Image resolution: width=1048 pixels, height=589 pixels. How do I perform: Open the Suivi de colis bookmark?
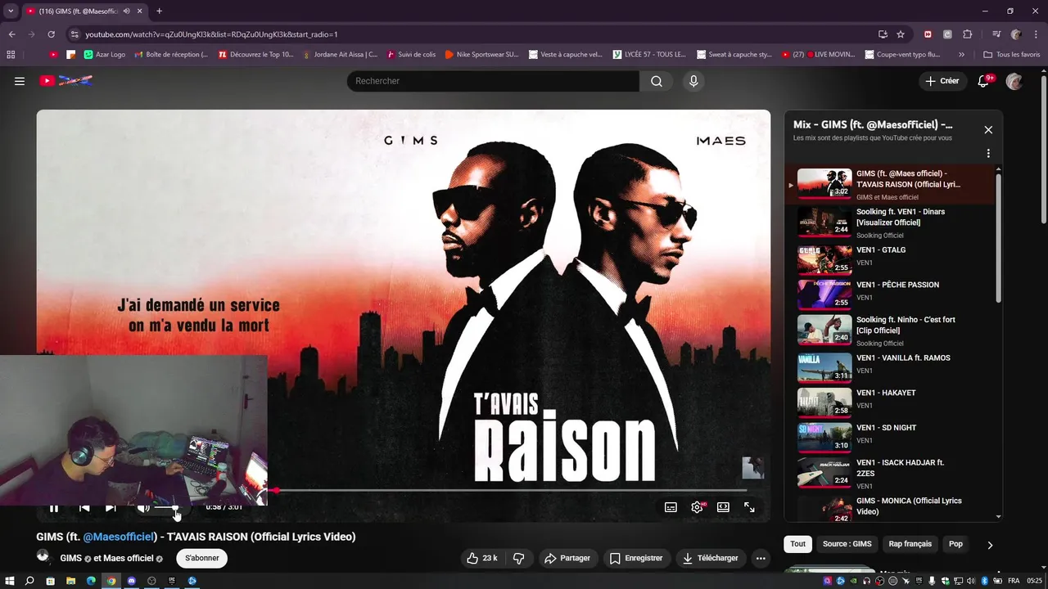click(x=411, y=55)
